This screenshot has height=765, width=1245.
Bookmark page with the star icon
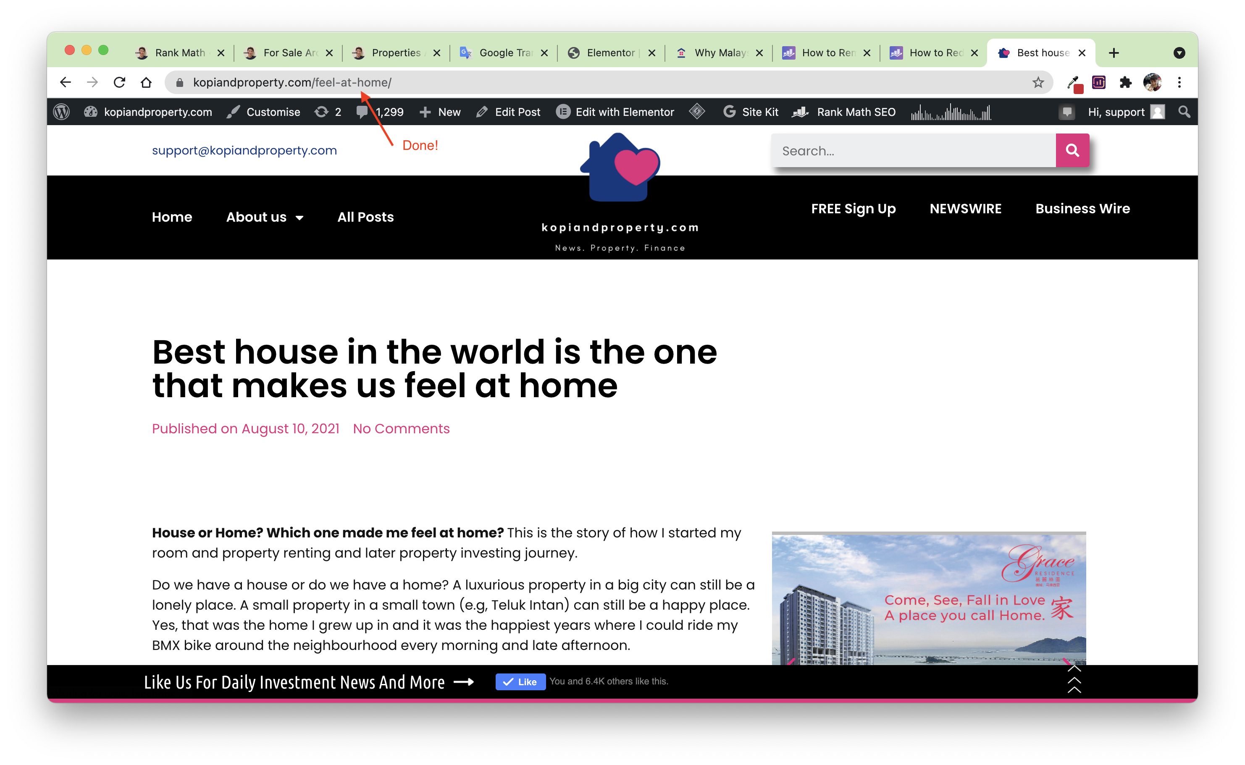click(1038, 82)
